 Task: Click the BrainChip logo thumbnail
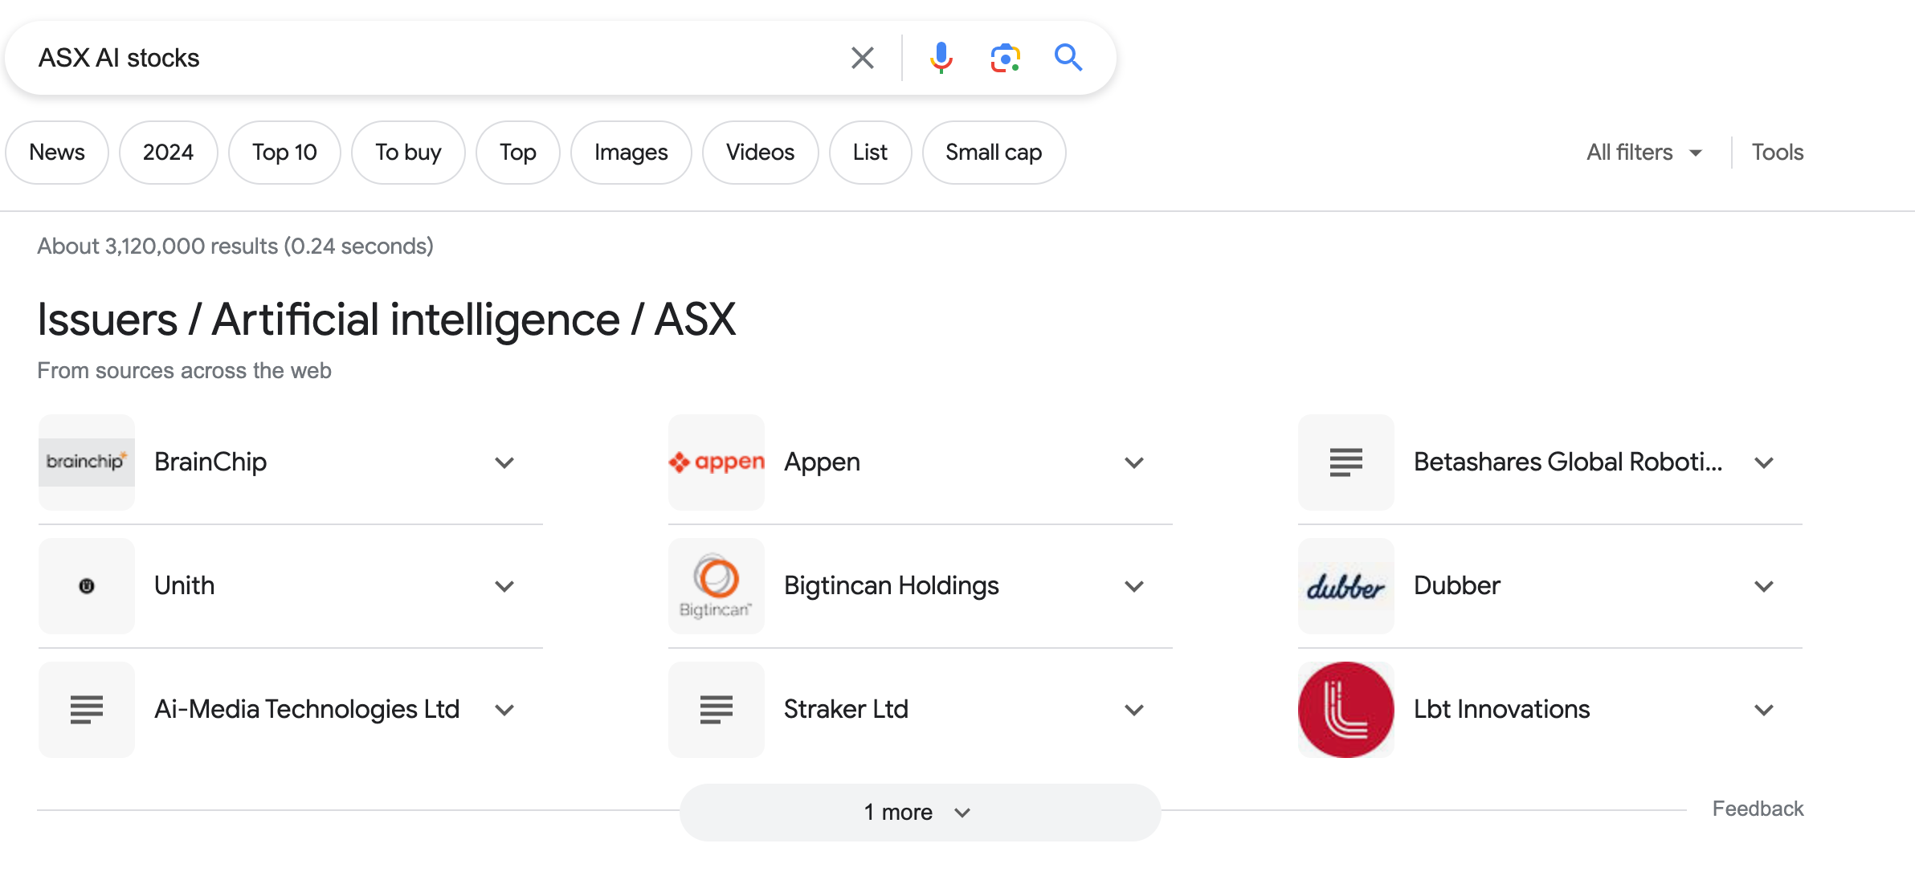pyautogui.click(x=87, y=462)
